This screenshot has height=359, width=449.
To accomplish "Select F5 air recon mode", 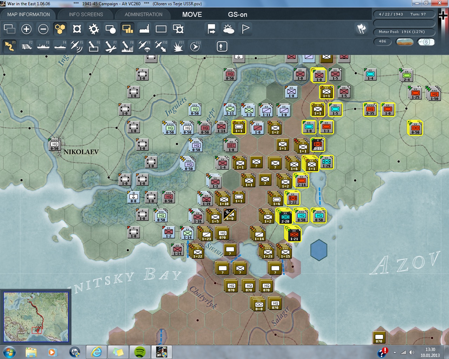I will pyautogui.click(x=76, y=46).
